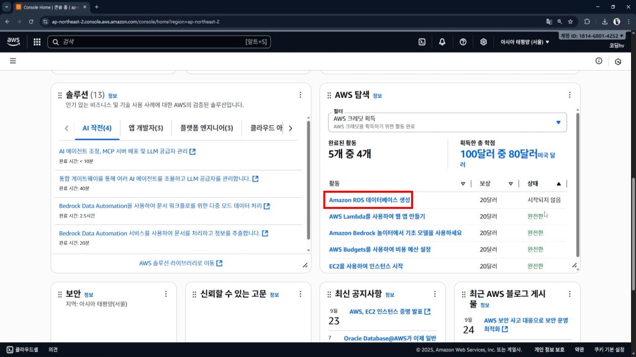Open 쿠키 기본 설정 in footer
Viewport: 636px width, 357px height.
[x=609, y=350]
